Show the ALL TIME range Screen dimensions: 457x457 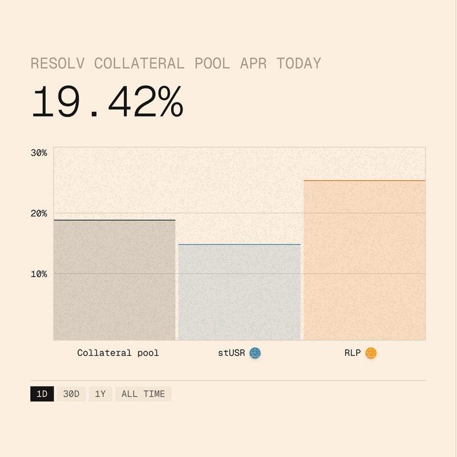(x=143, y=394)
